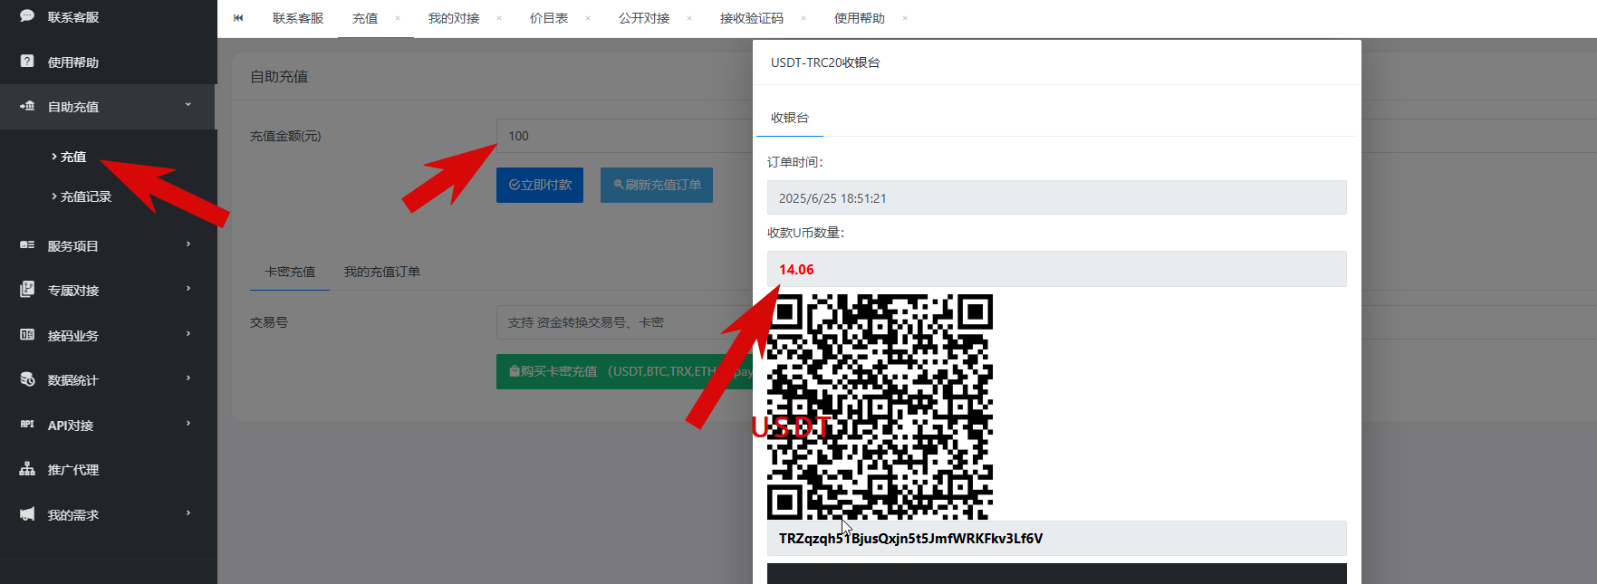Click the 接码业务 icon in sidebar

[x=27, y=335]
